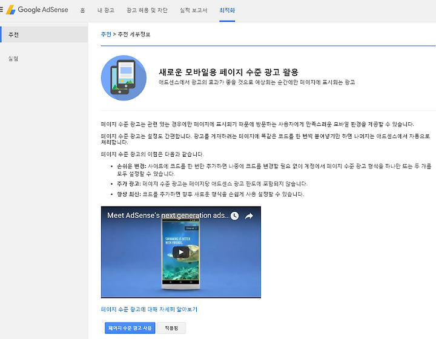Click the Google AdSense logo
This screenshot has width=436, height=339.
[38, 10]
